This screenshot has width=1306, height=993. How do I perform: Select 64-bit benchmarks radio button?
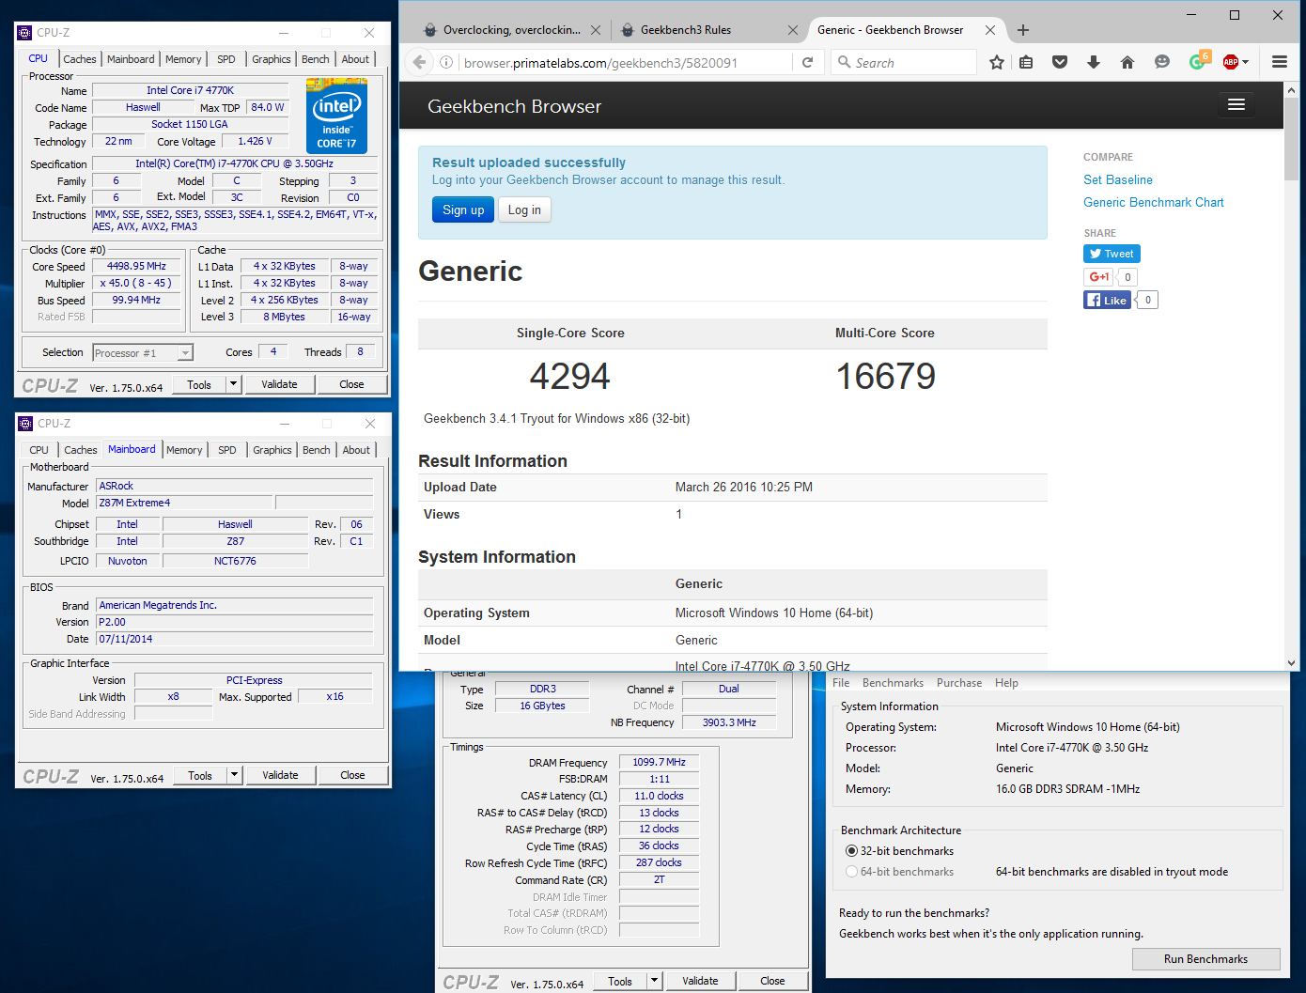click(x=851, y=872)
